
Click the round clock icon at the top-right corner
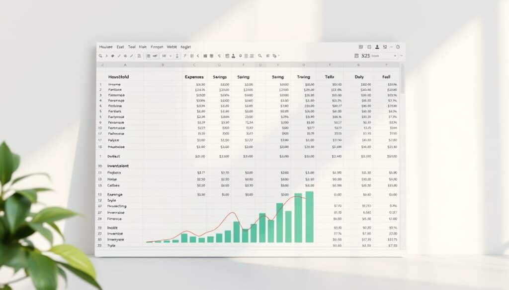398,47
